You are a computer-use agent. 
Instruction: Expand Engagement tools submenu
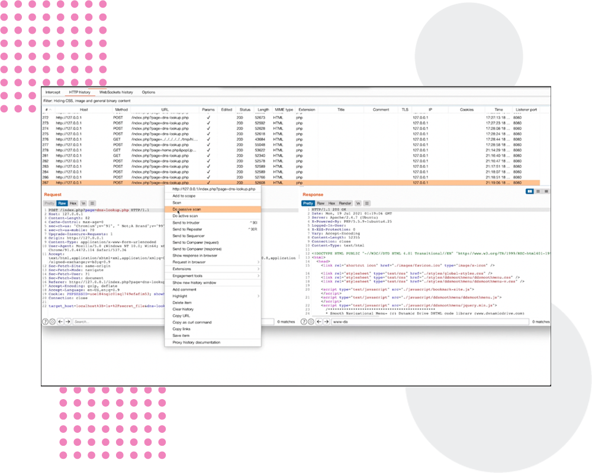(x=213, y=276)
